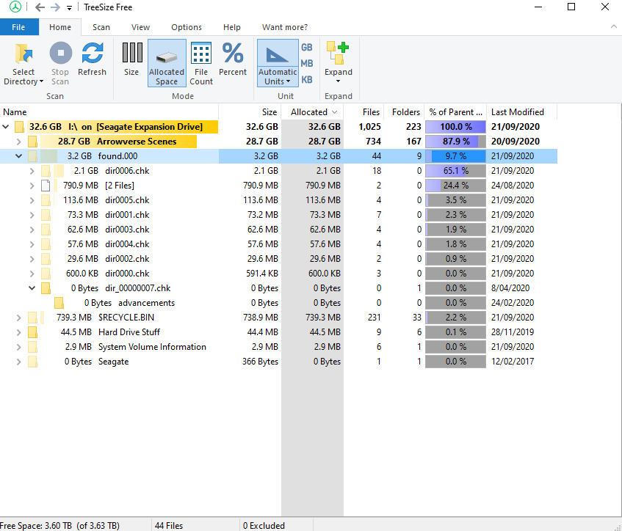The width and height of the screenshot is (622, 531).
Task: Click the Want more? link
Action: pos(285,27)
